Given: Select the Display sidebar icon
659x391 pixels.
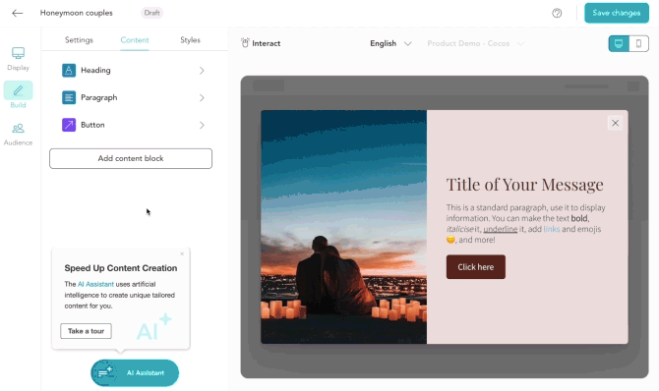Looking at the screenshot, I should [x=18, y=53].
